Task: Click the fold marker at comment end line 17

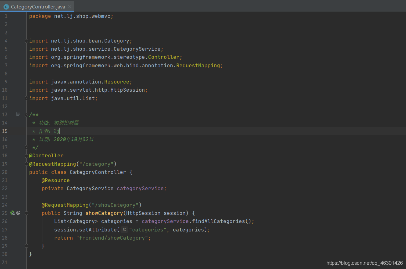Action: click(x=26, y=147)
